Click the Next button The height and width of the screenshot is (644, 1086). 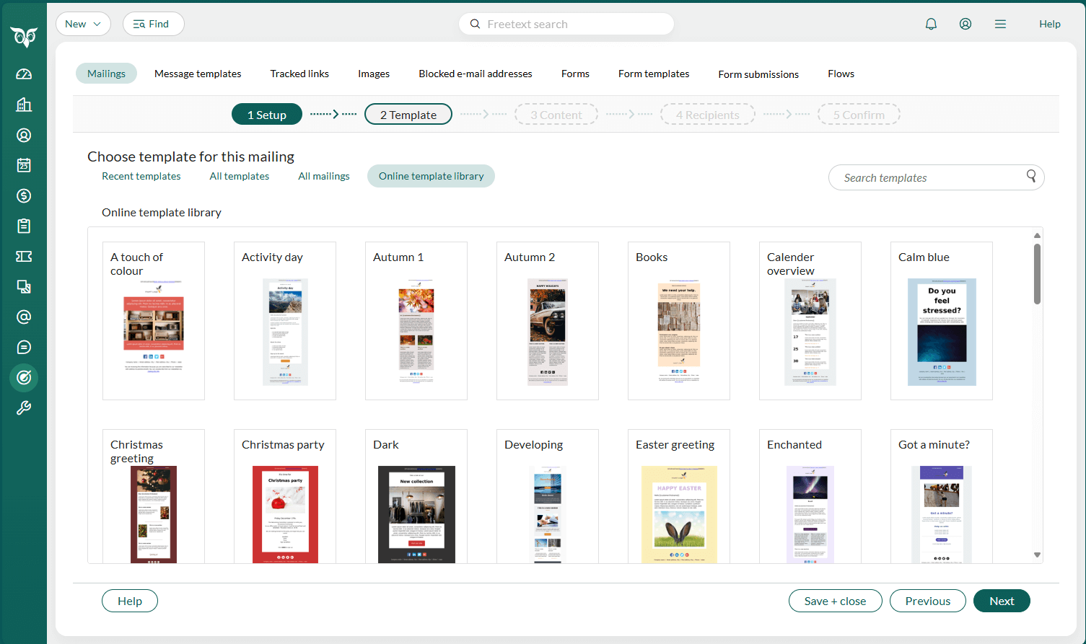pos(1002,601)
